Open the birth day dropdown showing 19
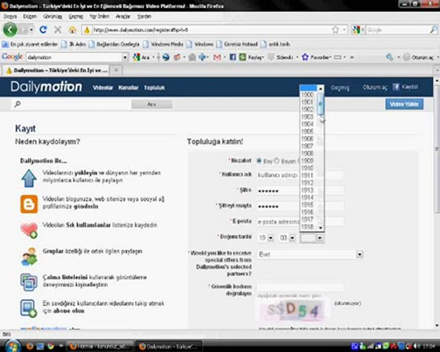 point(270,238)
